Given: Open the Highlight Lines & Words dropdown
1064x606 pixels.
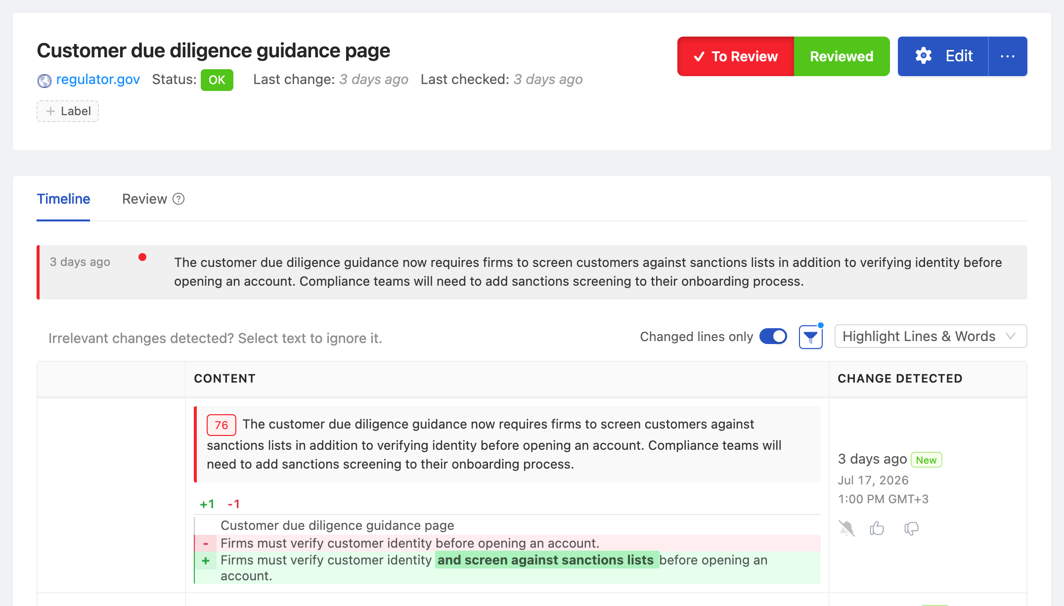Looking at the screenshot, I should click(x=931, y=336).
